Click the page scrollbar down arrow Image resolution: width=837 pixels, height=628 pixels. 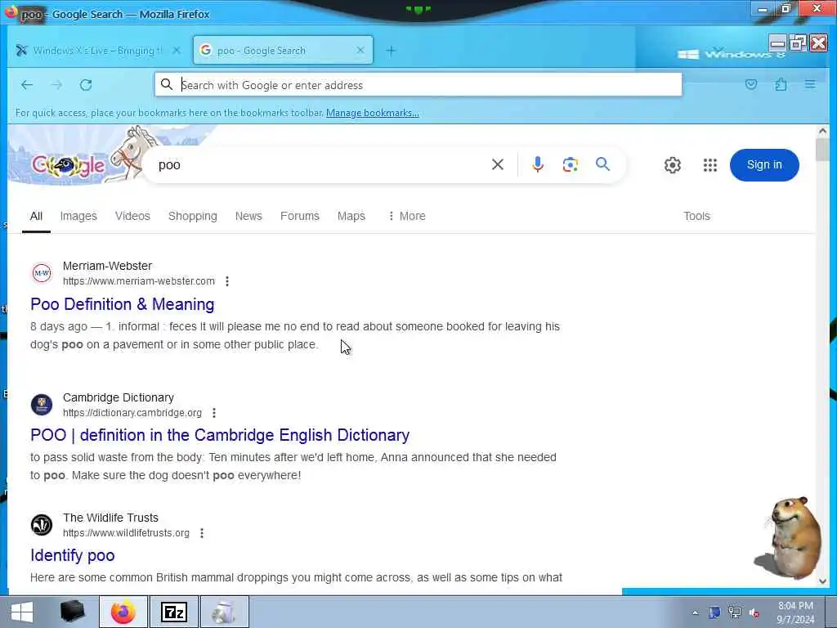(822, 581)
